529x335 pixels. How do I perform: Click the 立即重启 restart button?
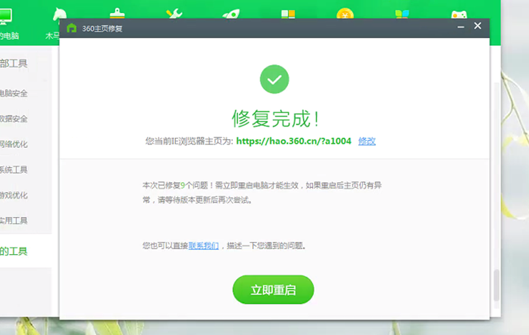tap(273, 289)
